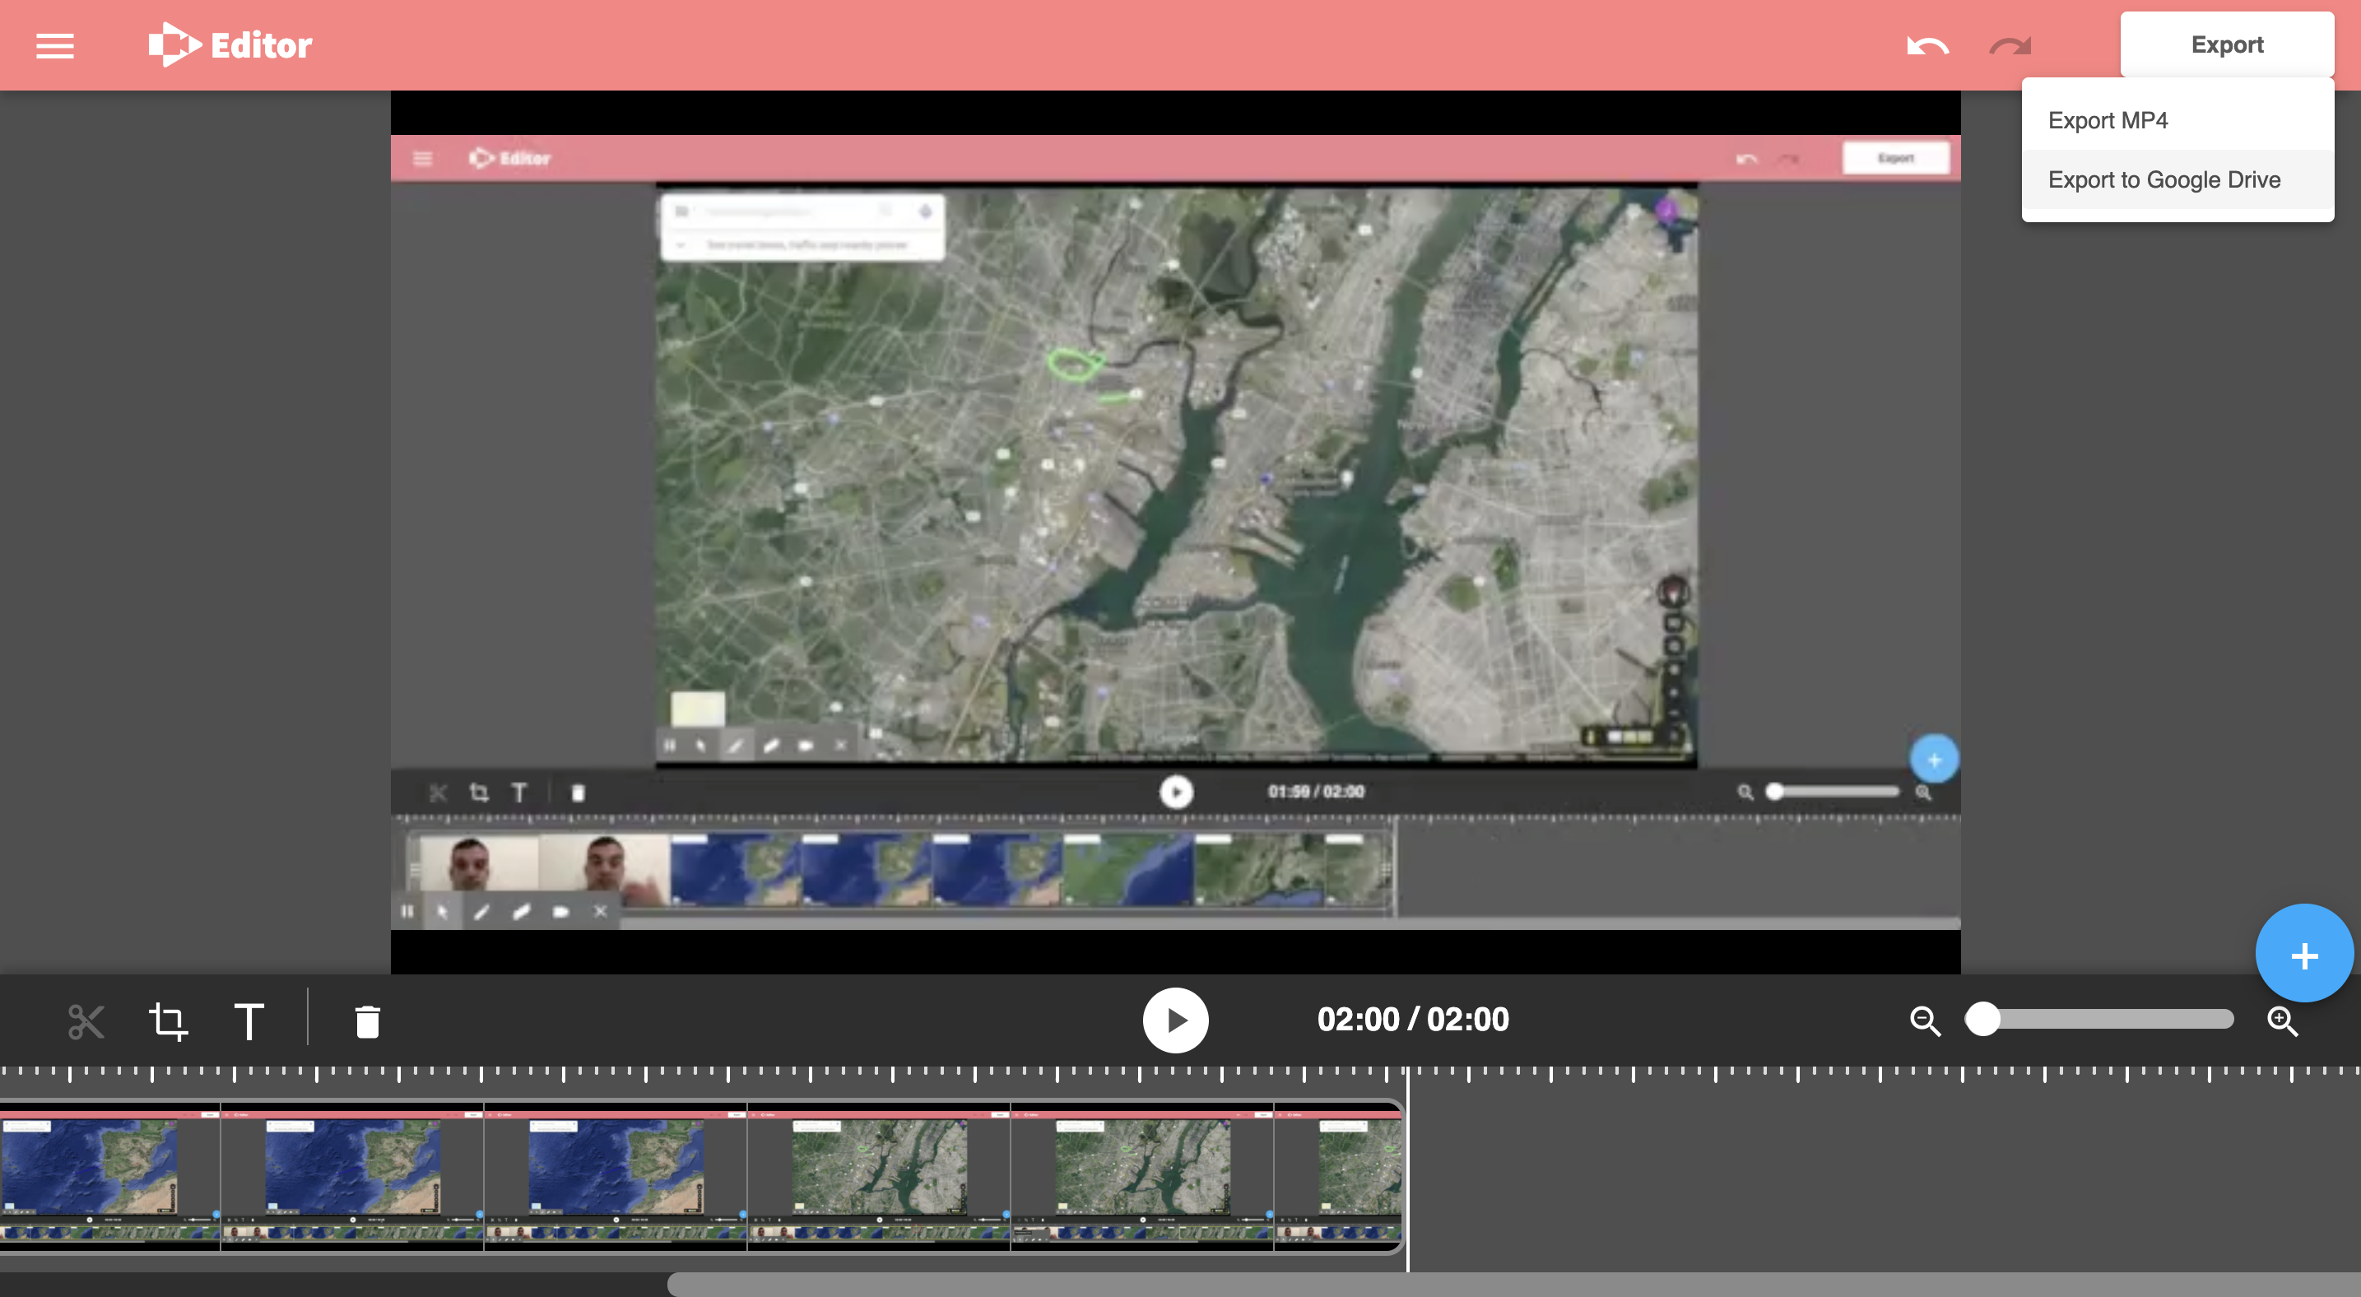Screen dimensions: 2361x1297
Task: Click the trash delete icon
Action: pos(366,1020)
